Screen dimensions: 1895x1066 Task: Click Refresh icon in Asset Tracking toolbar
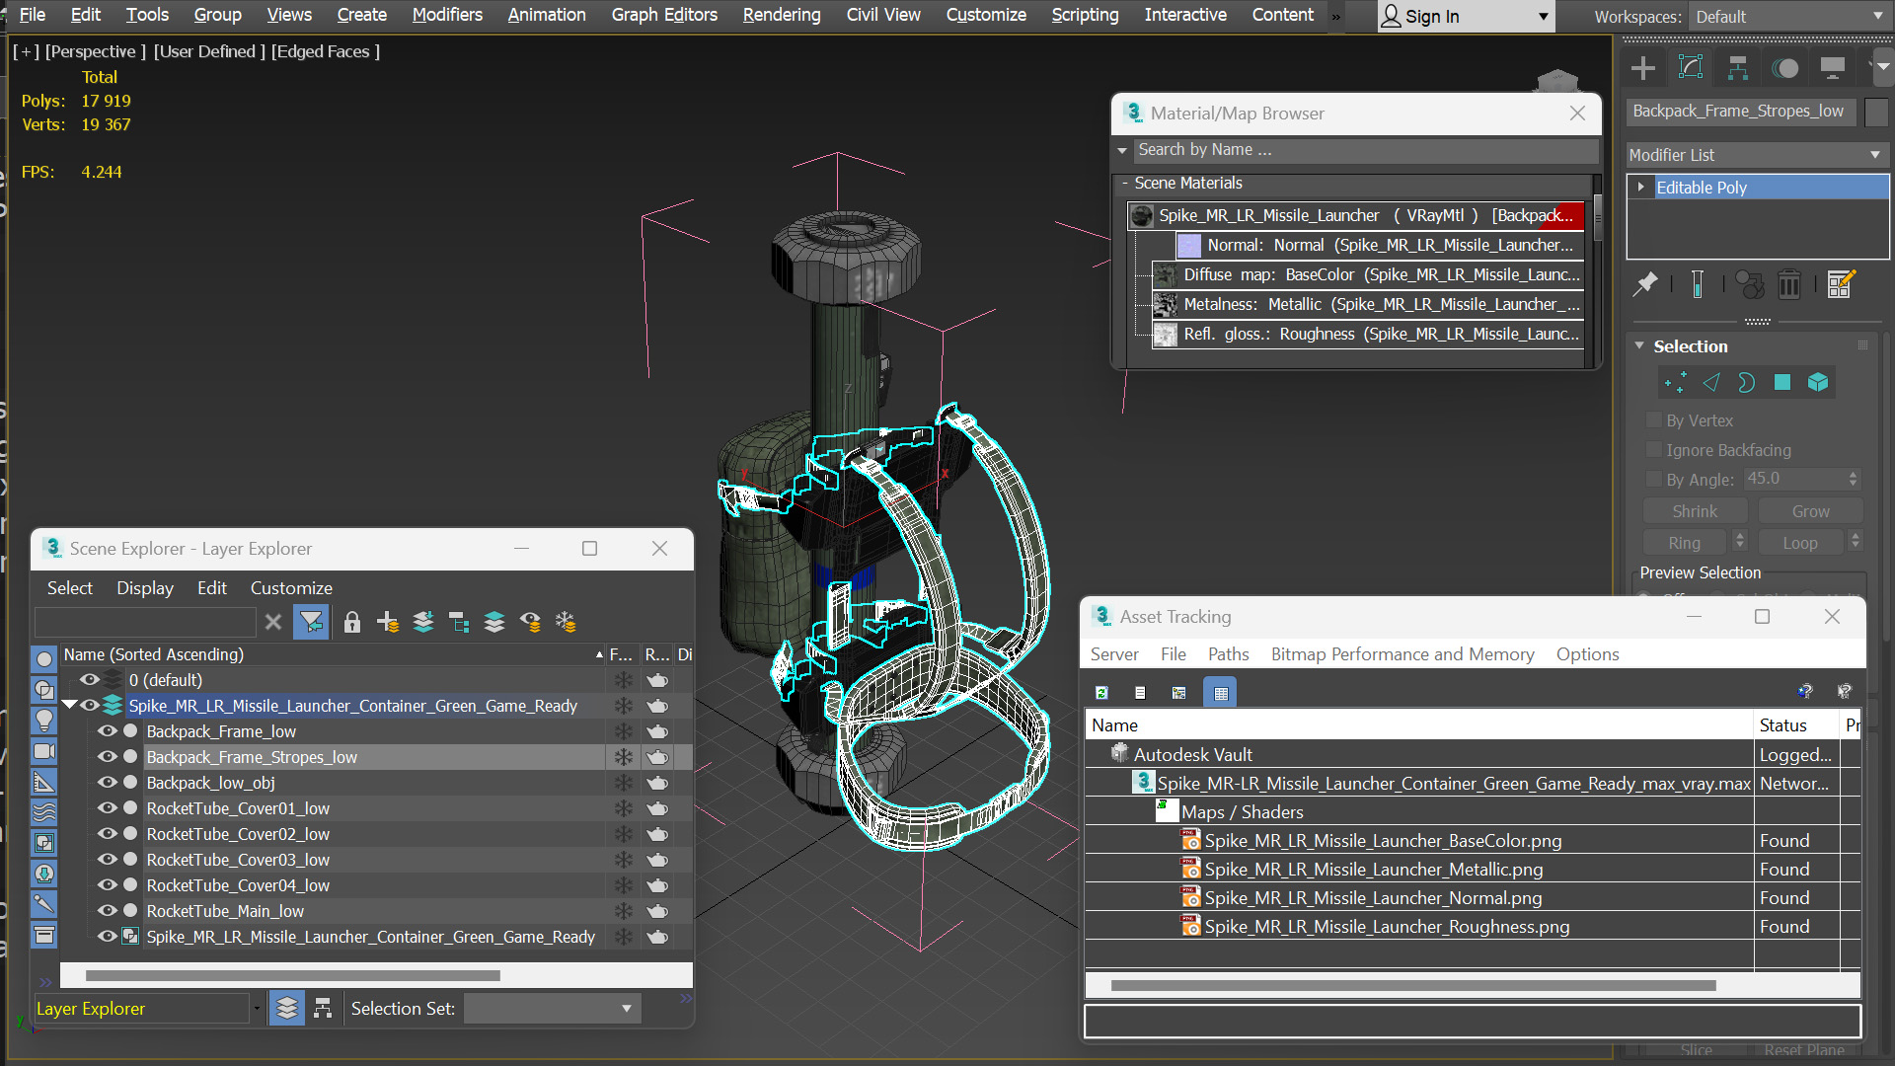click(x=1101, y=693)
